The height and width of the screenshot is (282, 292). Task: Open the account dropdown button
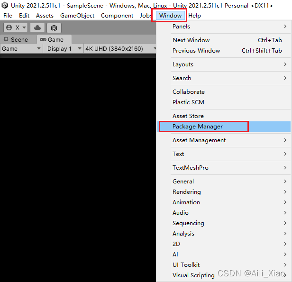[16, 28]
